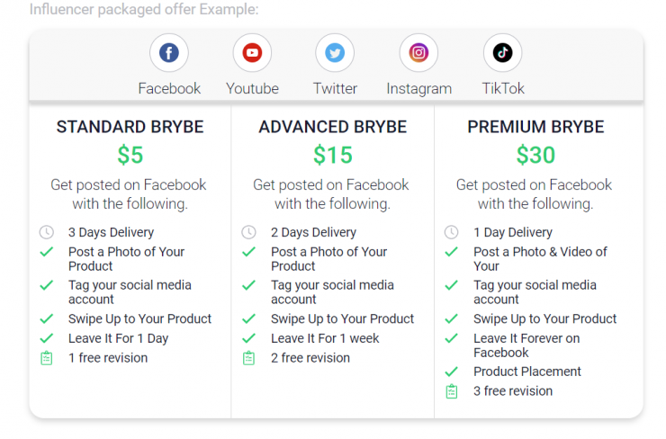
Task: Click the checkmark beside Product Placement
Action: tap(452, 372)
